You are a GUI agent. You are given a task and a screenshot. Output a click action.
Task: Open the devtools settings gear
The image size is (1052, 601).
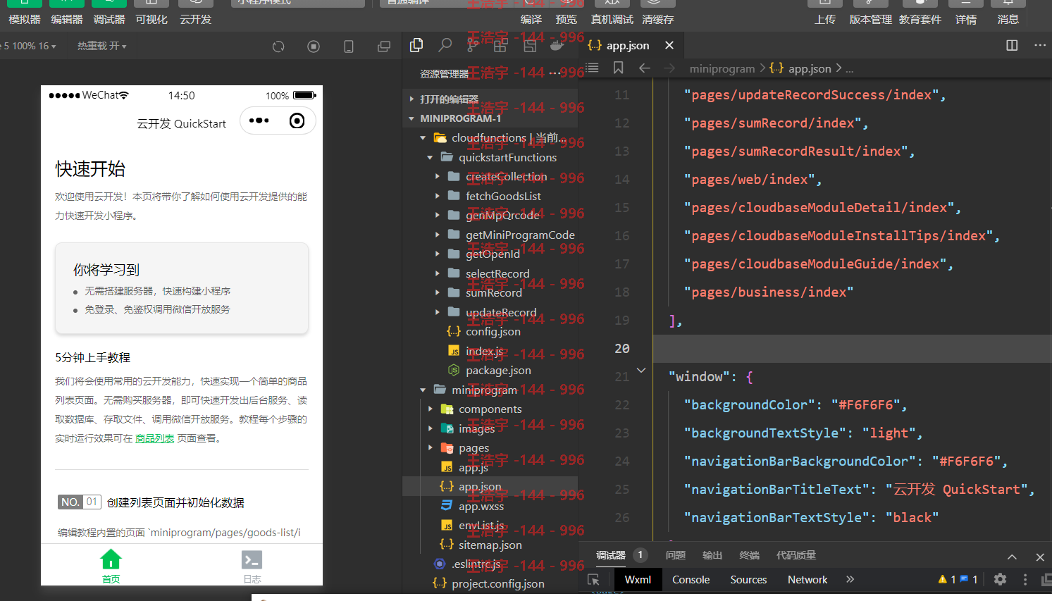click(x=1000, y=579)
